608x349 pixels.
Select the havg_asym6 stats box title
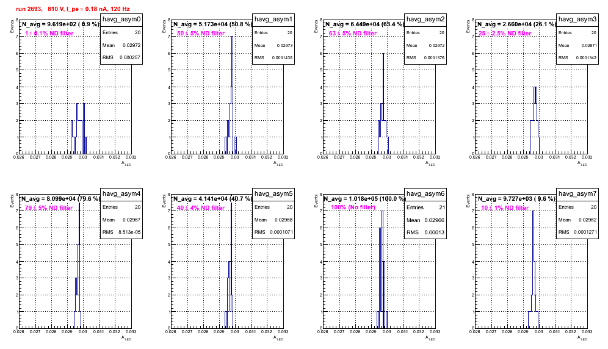(x=425, y=193)
